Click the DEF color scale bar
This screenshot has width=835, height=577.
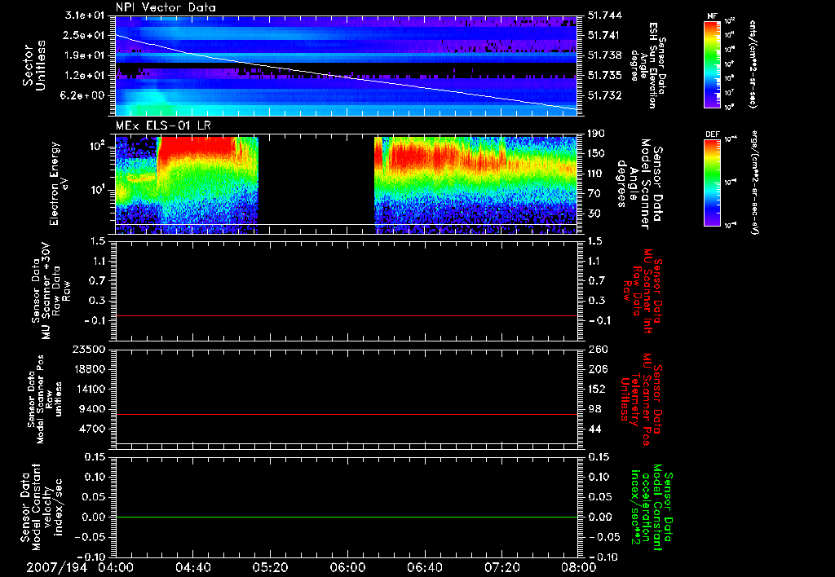[x=712, y=183]
